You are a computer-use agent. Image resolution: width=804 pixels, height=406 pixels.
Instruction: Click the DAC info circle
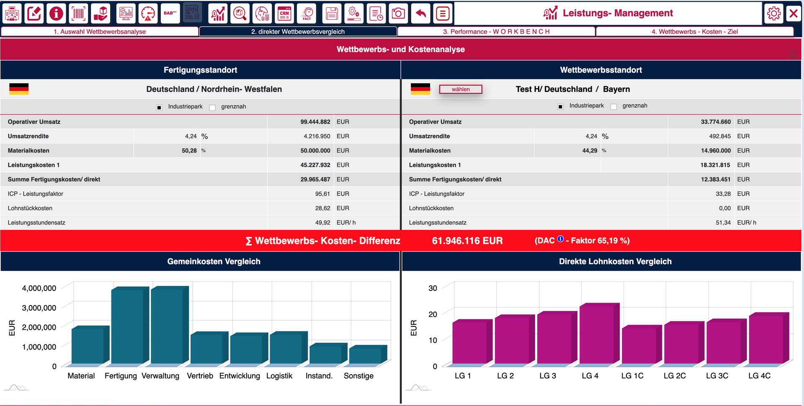[x=560, y=239]
